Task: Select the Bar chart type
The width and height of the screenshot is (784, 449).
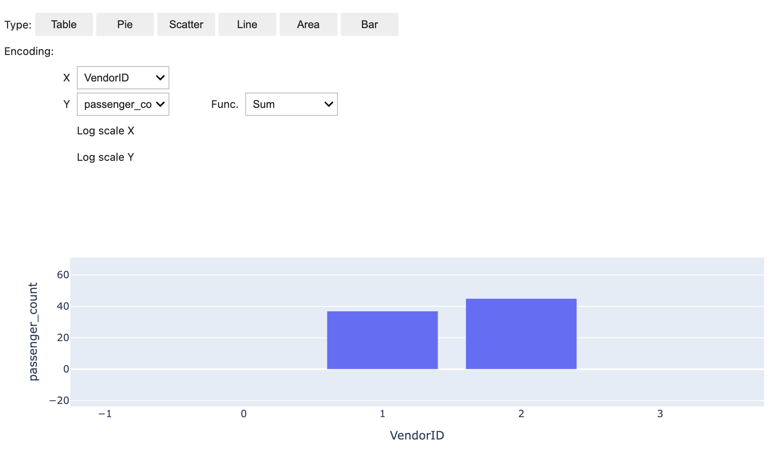Action: tap(369, 24)
